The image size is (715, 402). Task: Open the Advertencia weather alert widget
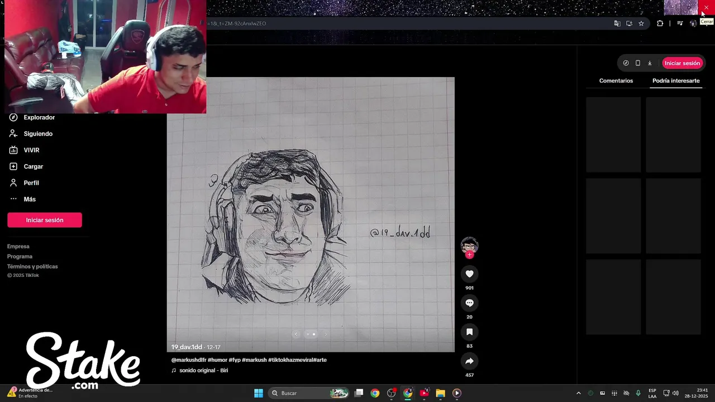(x=31, y=393)
